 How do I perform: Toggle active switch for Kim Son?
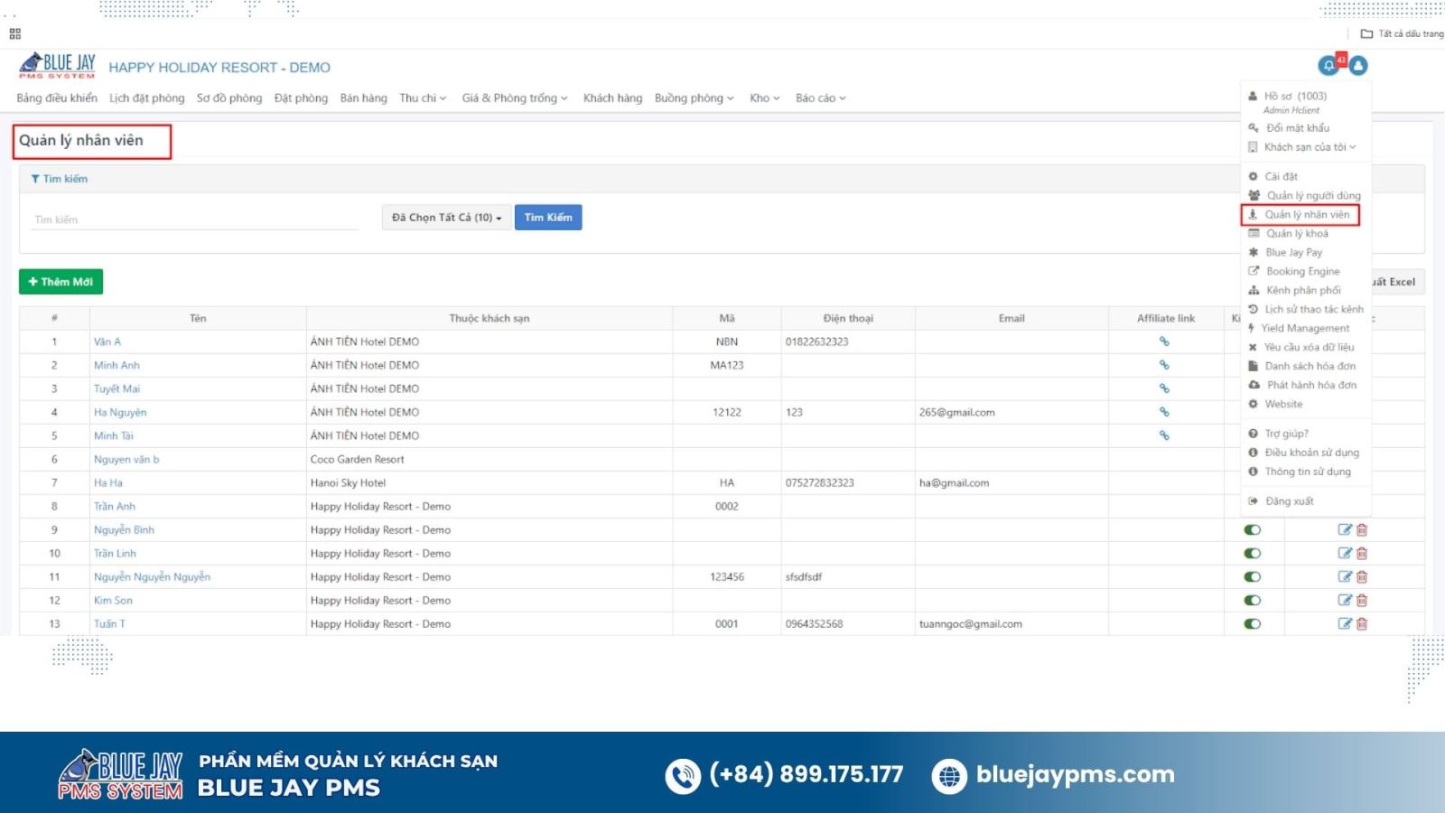[x=1252, y=600]
